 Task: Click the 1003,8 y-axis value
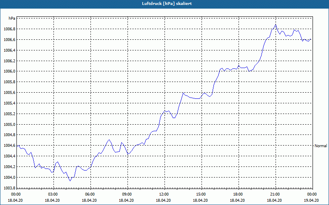pyautogui.click(x=9, y=188)
